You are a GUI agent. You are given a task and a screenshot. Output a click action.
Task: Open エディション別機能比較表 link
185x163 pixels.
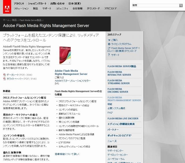(121, 124)
